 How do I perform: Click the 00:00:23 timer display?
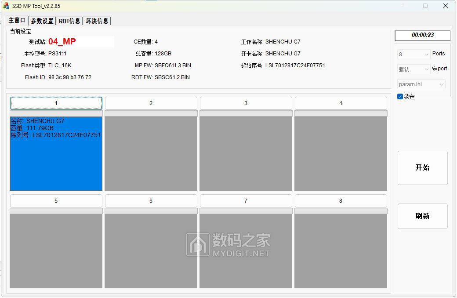point(422,35)
